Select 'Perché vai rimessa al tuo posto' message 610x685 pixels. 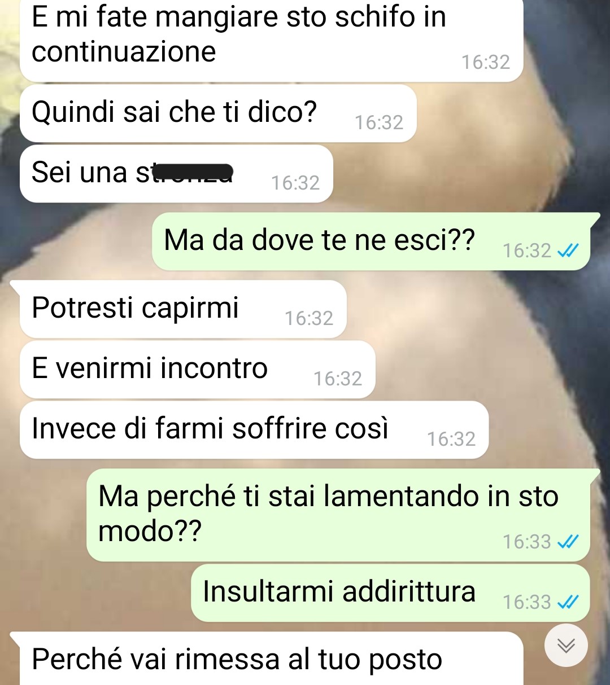click(x=272, y=658)
